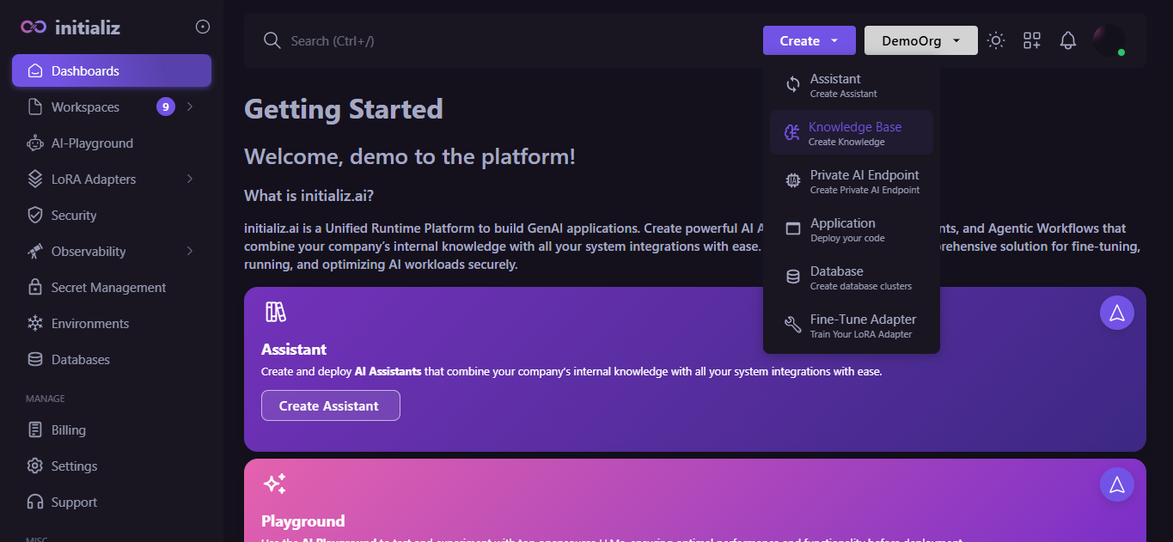Click the Assistant refresh-arrows icon in menu
1173x542 pixels.
[793, 84]
